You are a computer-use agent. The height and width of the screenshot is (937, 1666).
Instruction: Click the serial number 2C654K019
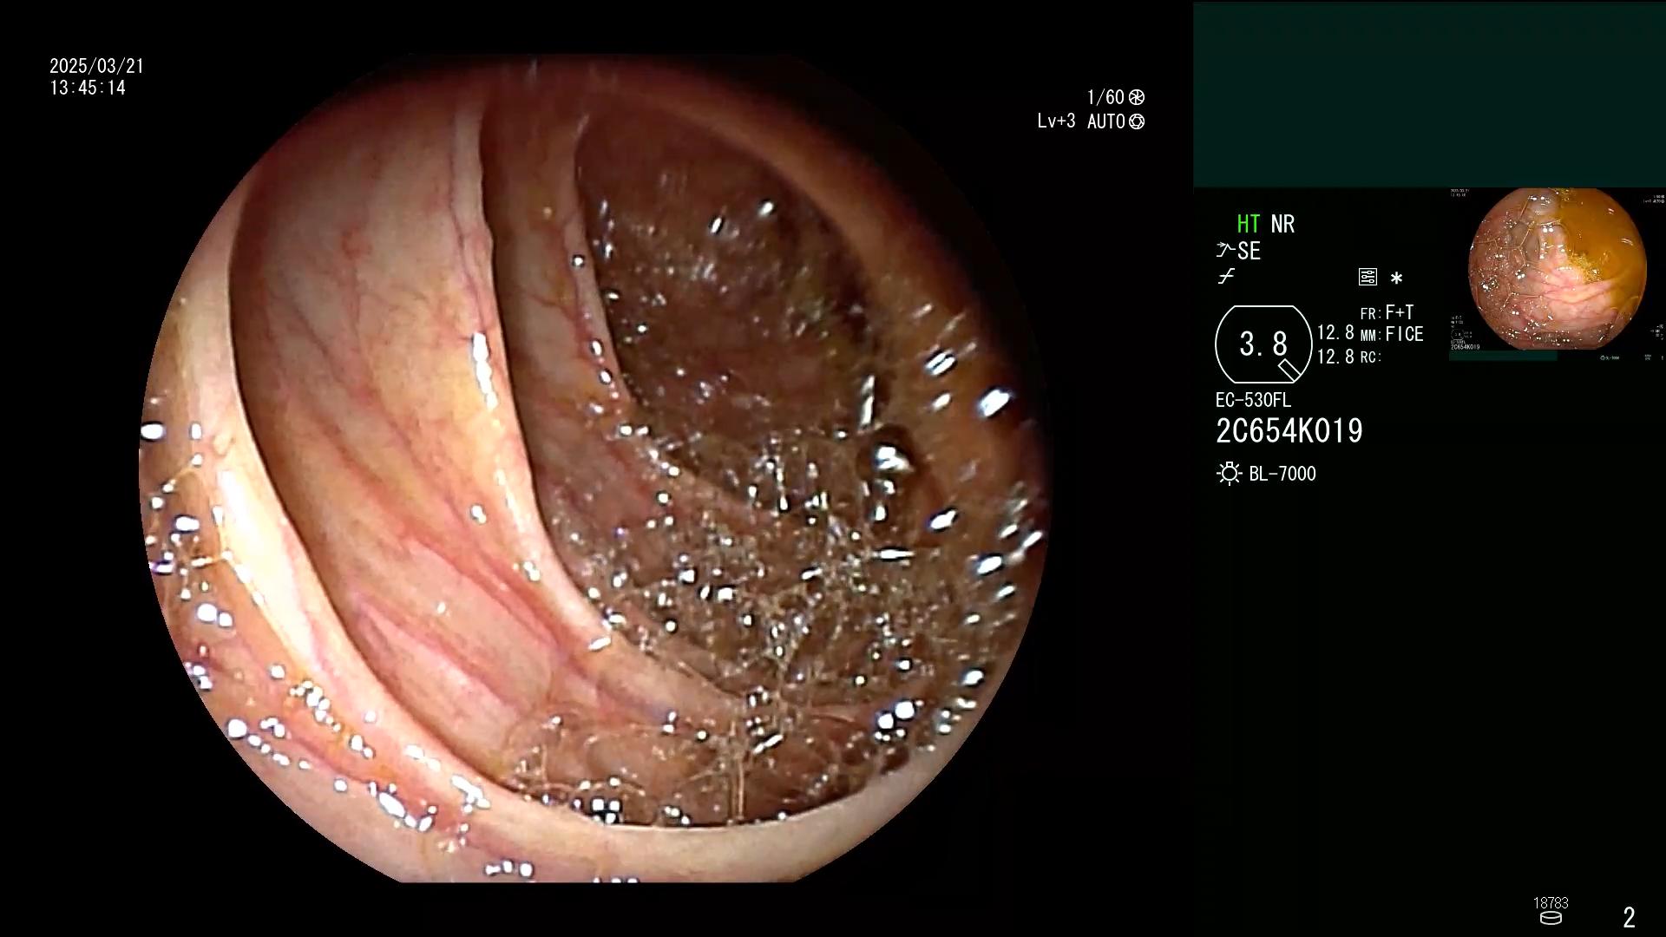pyautogui.click(x=1289, y=431)
